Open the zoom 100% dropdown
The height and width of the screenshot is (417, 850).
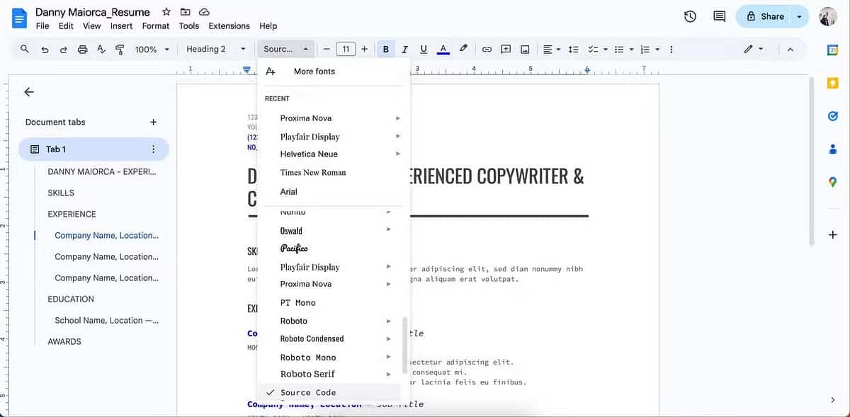point(152,50)
